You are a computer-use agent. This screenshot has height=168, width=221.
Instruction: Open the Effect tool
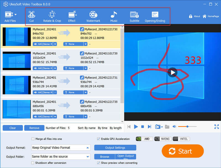tap(72, 16)
